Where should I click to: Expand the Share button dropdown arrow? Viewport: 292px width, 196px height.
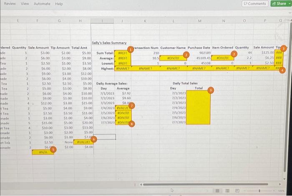click(x=289, y=3)
